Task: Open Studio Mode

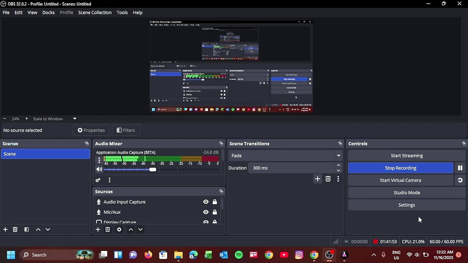Action: 407,193
